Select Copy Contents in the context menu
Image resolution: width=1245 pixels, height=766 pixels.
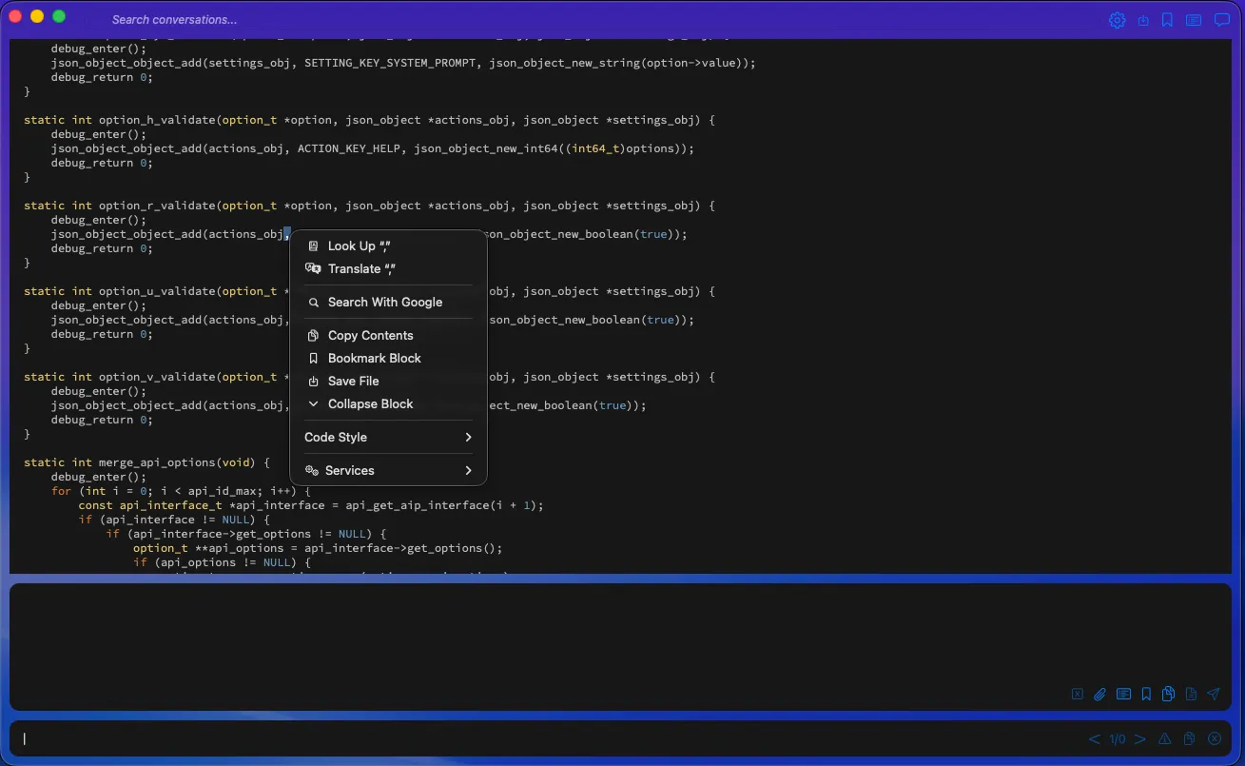(x=370, y=335)
